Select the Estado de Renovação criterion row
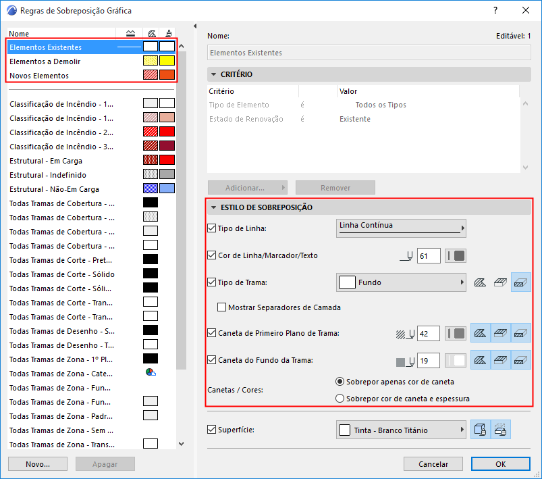 click(x=363, y=119)
